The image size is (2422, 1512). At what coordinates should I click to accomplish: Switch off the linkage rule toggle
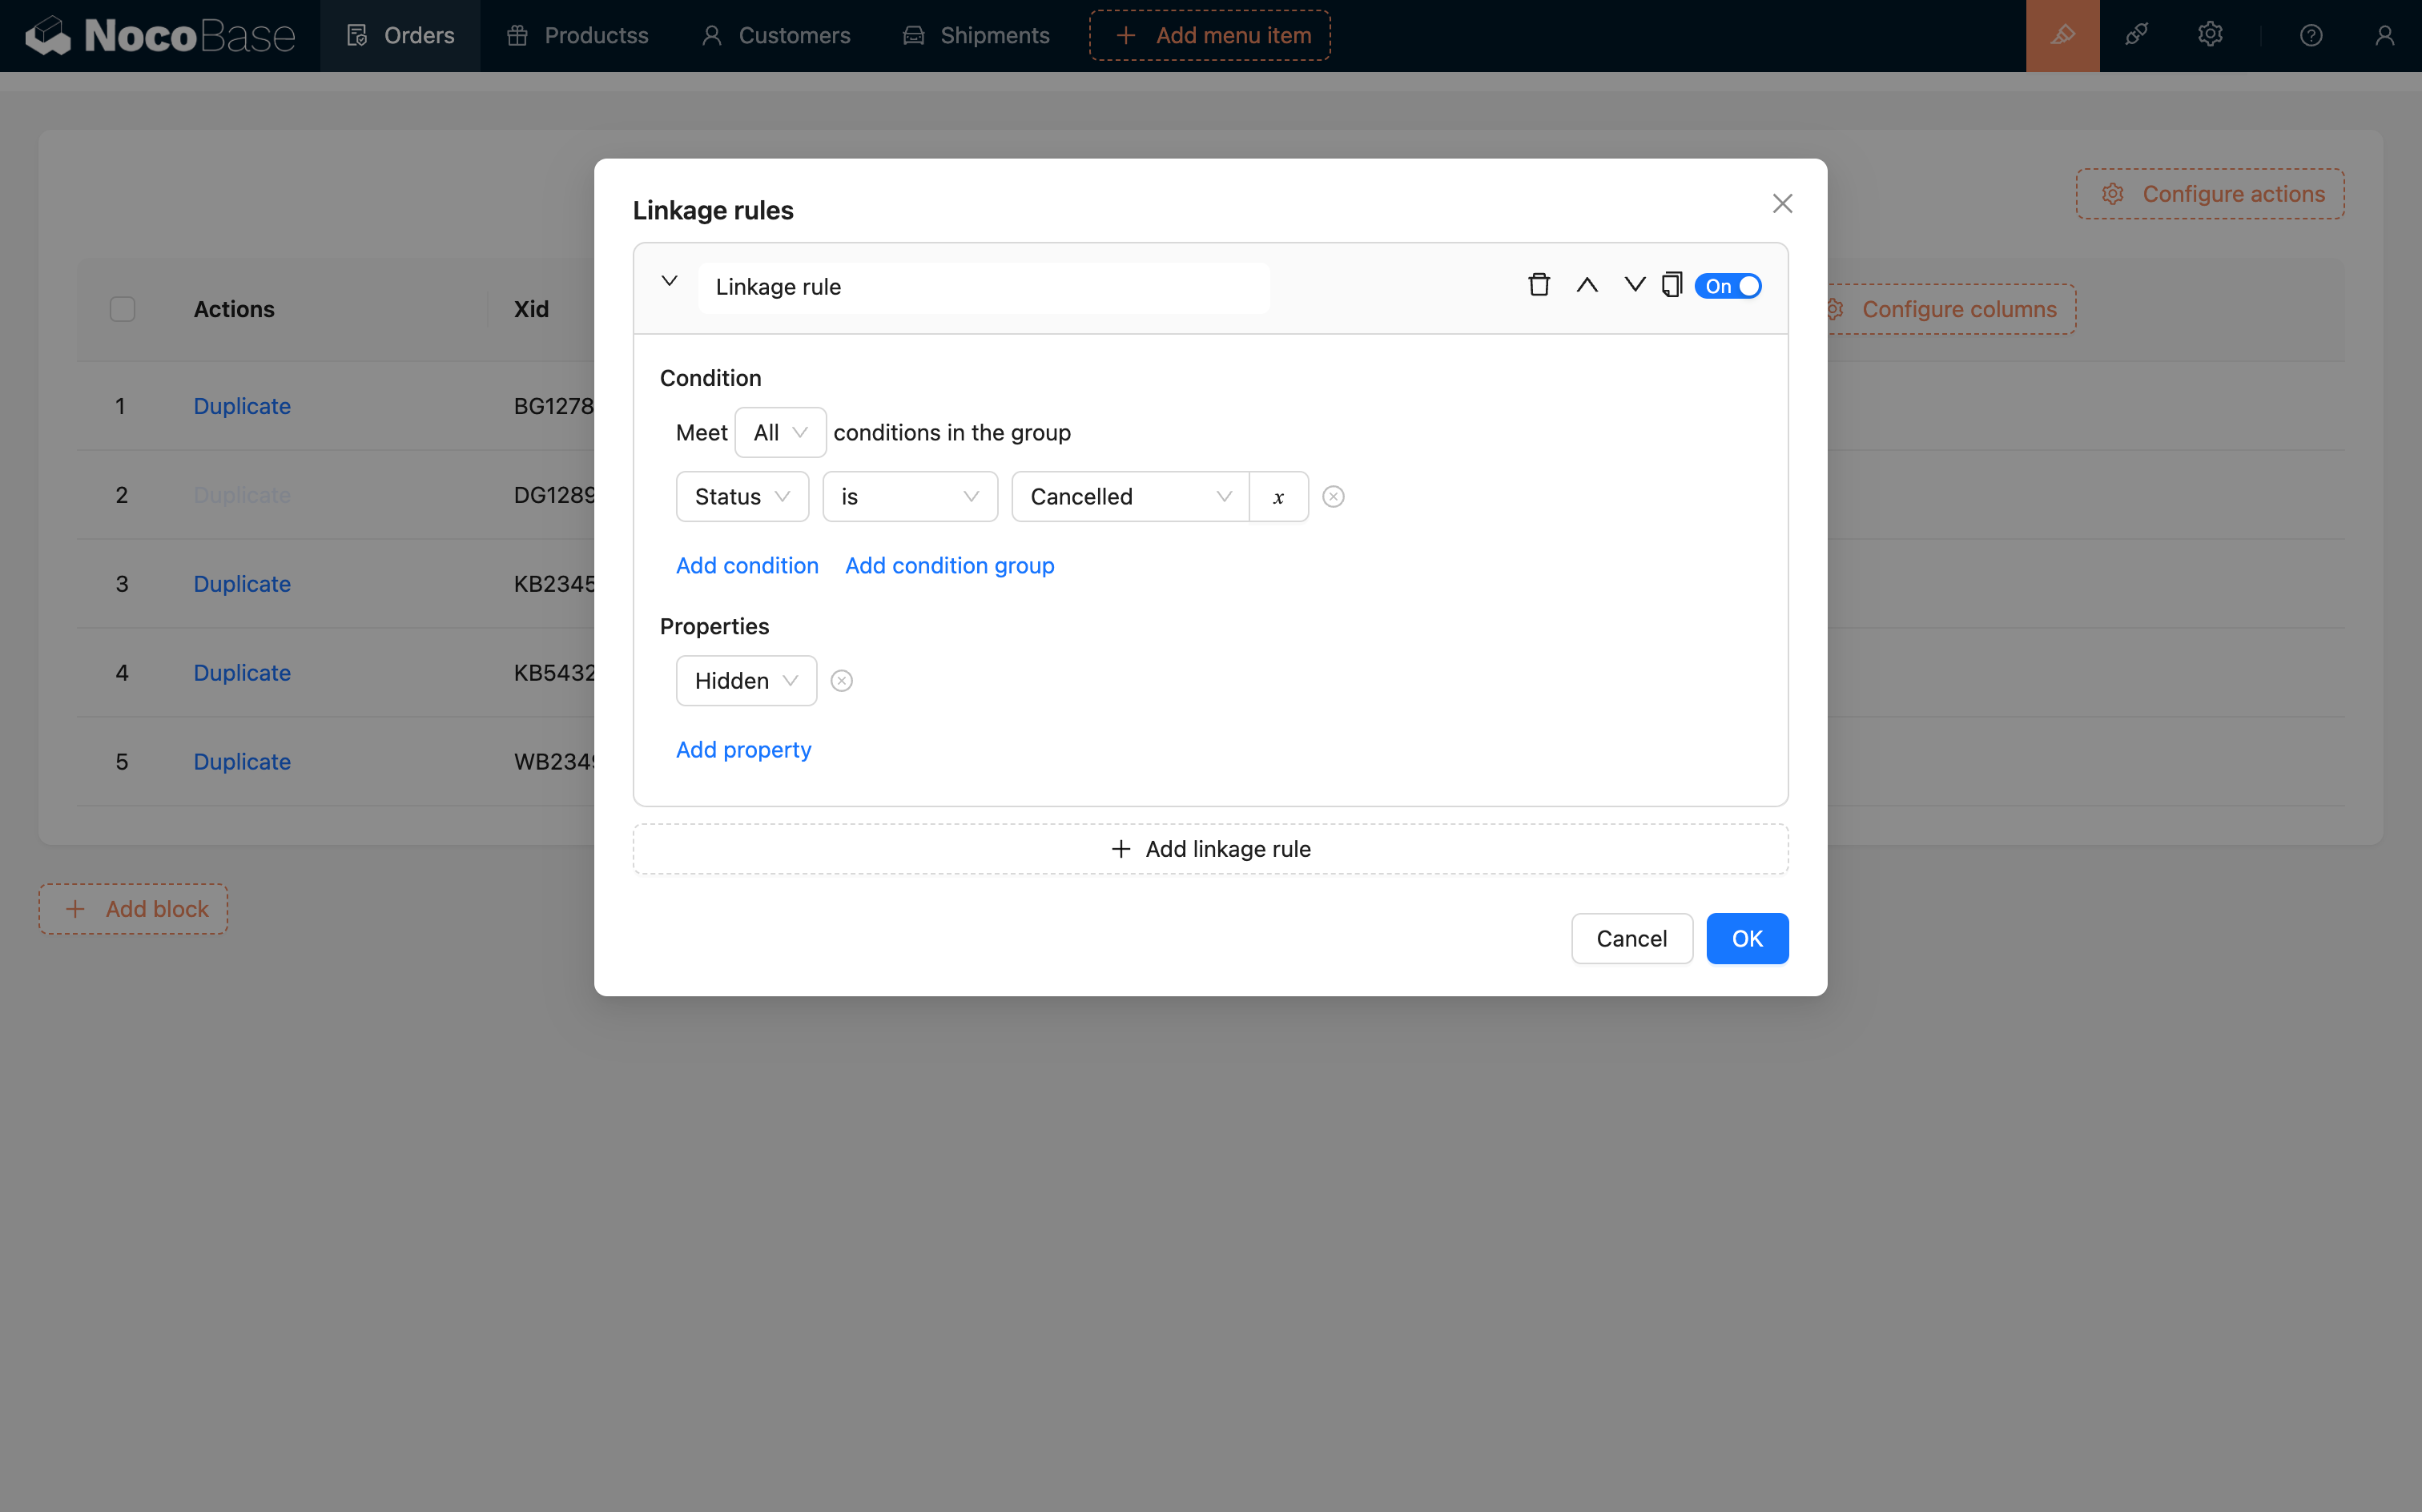[x=1728, y=286]
